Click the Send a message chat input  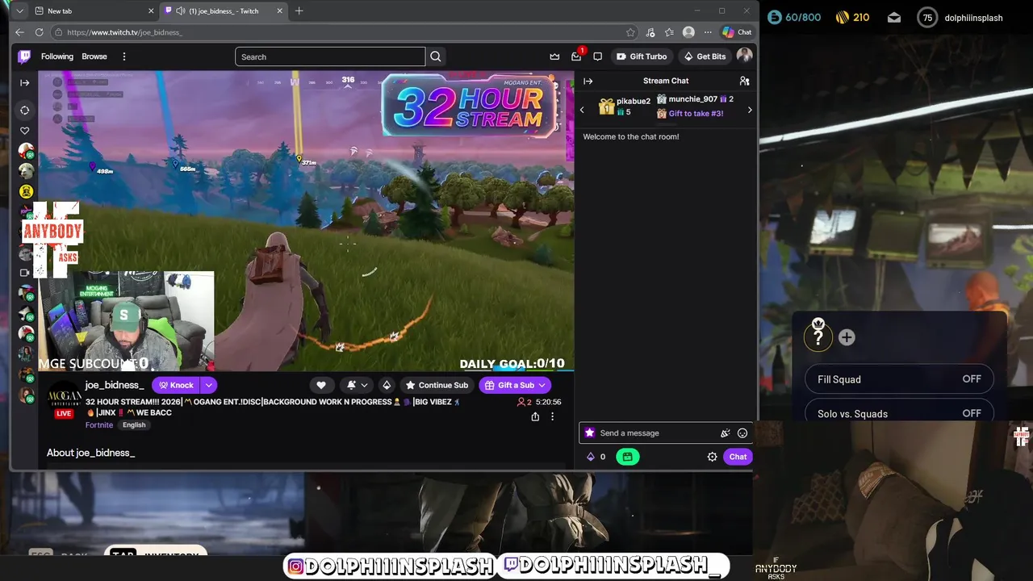(657, 433)
